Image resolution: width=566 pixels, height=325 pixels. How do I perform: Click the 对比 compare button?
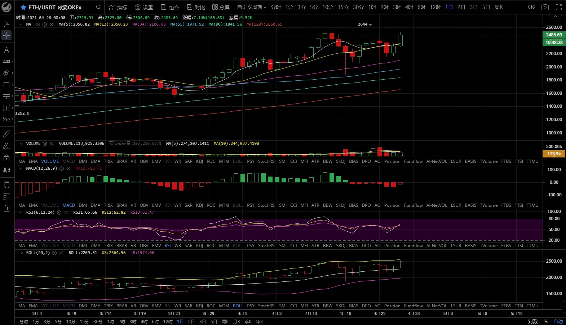point(196,7)
